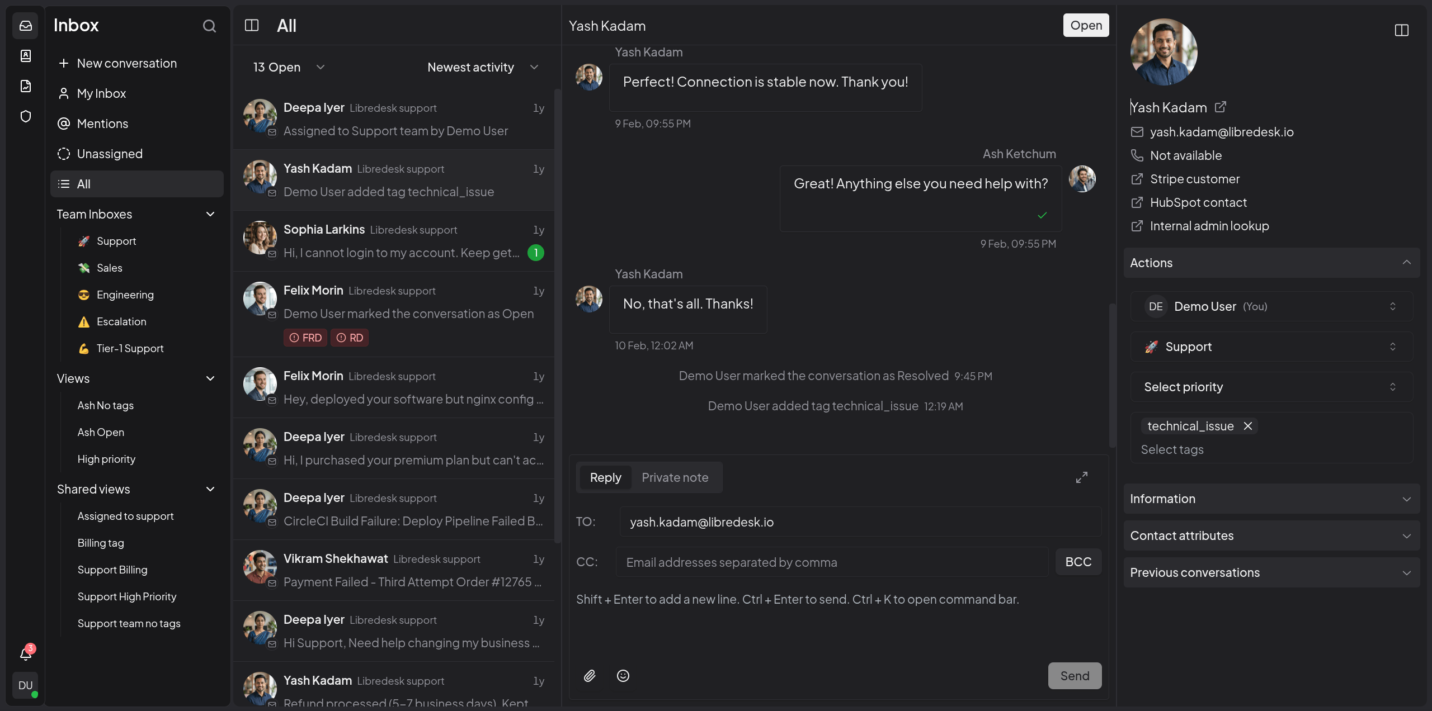The width and height of the screenshot is (1432, 711).
Task: Attach a file to the reply
Action: pos(588,675)
